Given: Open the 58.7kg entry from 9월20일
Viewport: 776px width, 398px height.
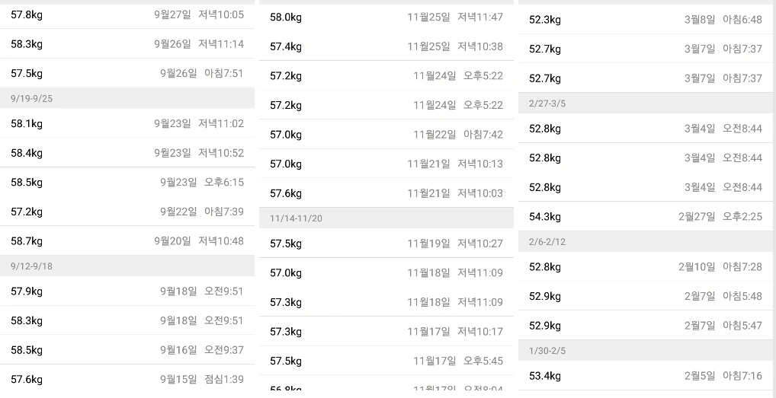Looking at the screenshot, I should [127, 241].
